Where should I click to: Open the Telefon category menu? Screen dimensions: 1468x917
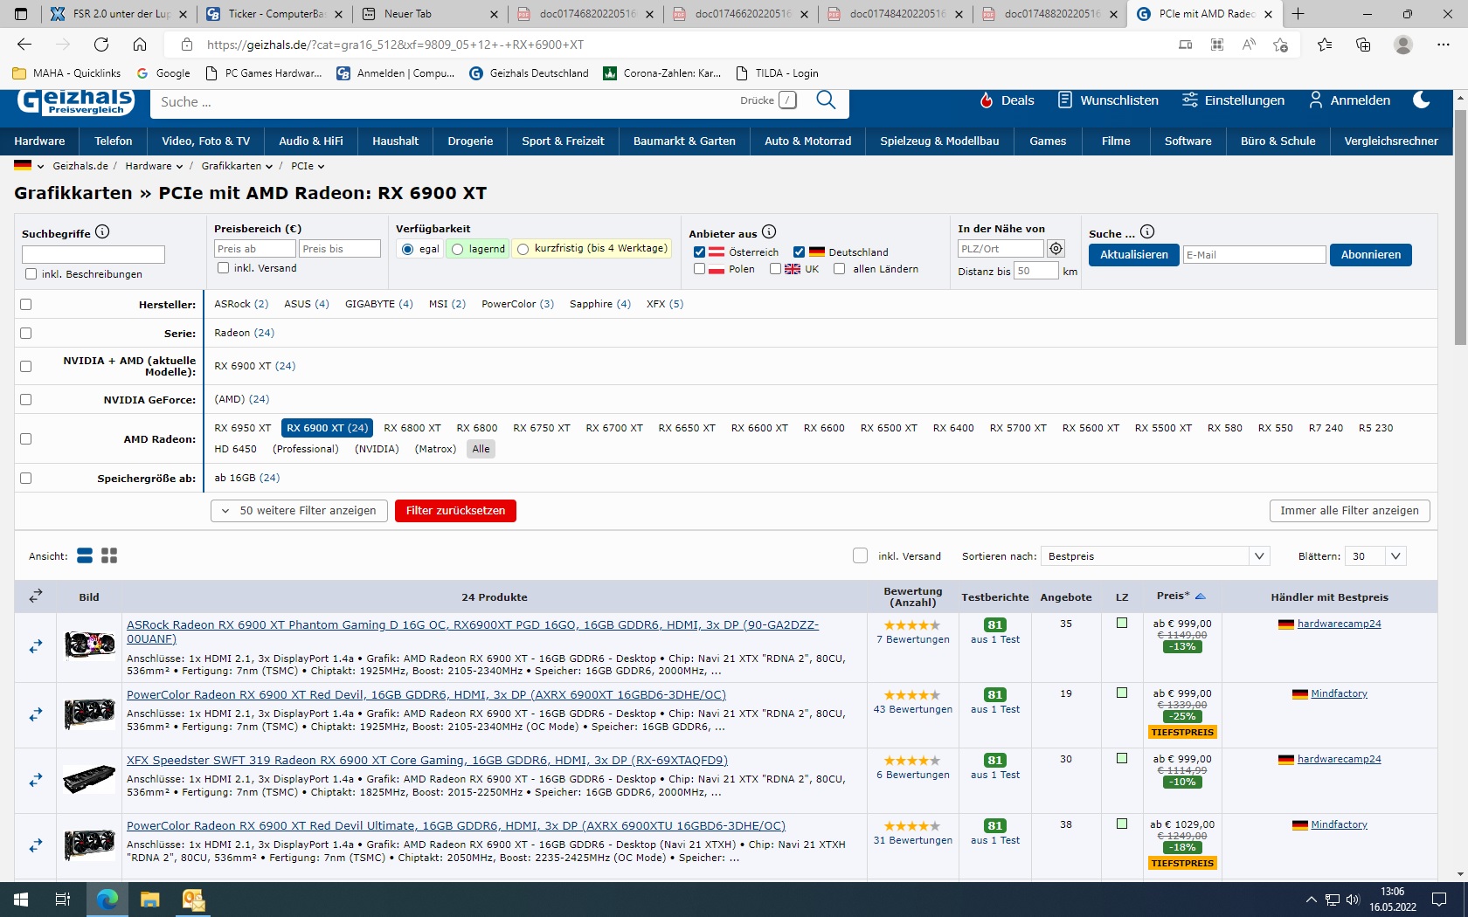click(x=114, y=141)
